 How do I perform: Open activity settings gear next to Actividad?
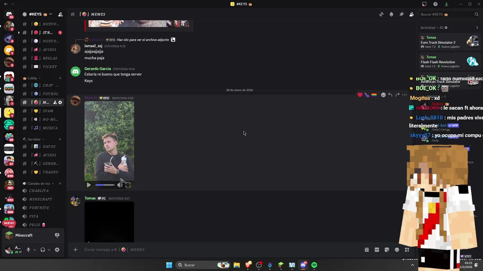(x=446, y=27)
